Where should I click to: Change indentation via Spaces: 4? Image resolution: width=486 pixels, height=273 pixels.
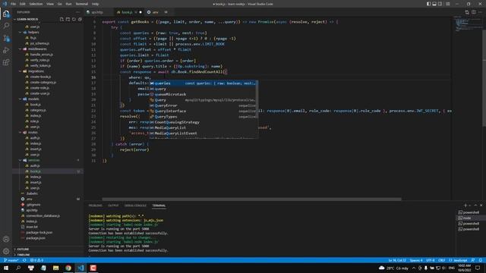(x=416, y=260)
